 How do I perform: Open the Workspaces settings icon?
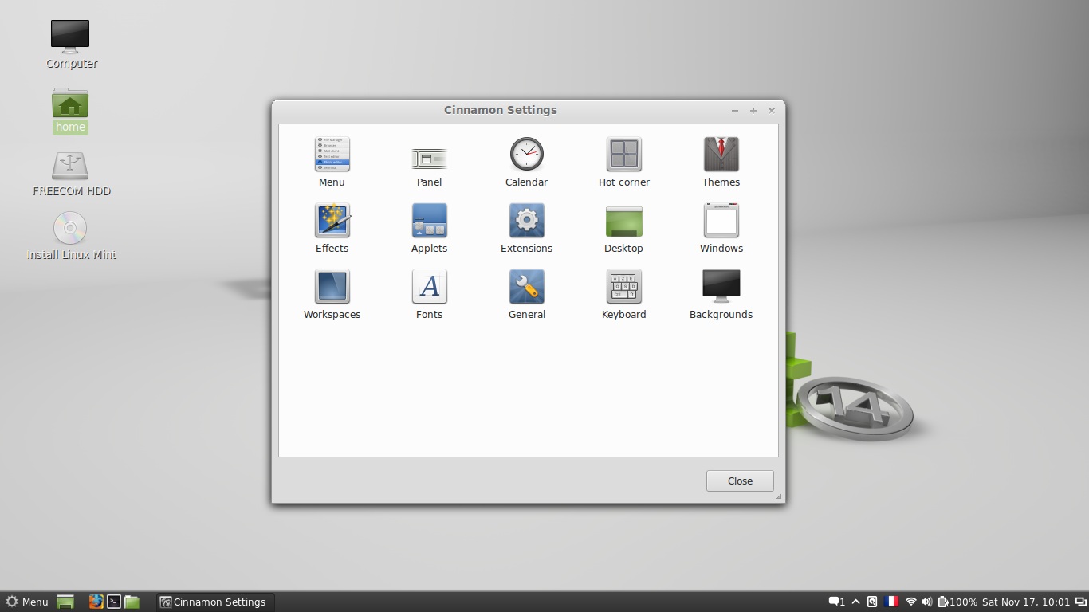coord(332,287)
